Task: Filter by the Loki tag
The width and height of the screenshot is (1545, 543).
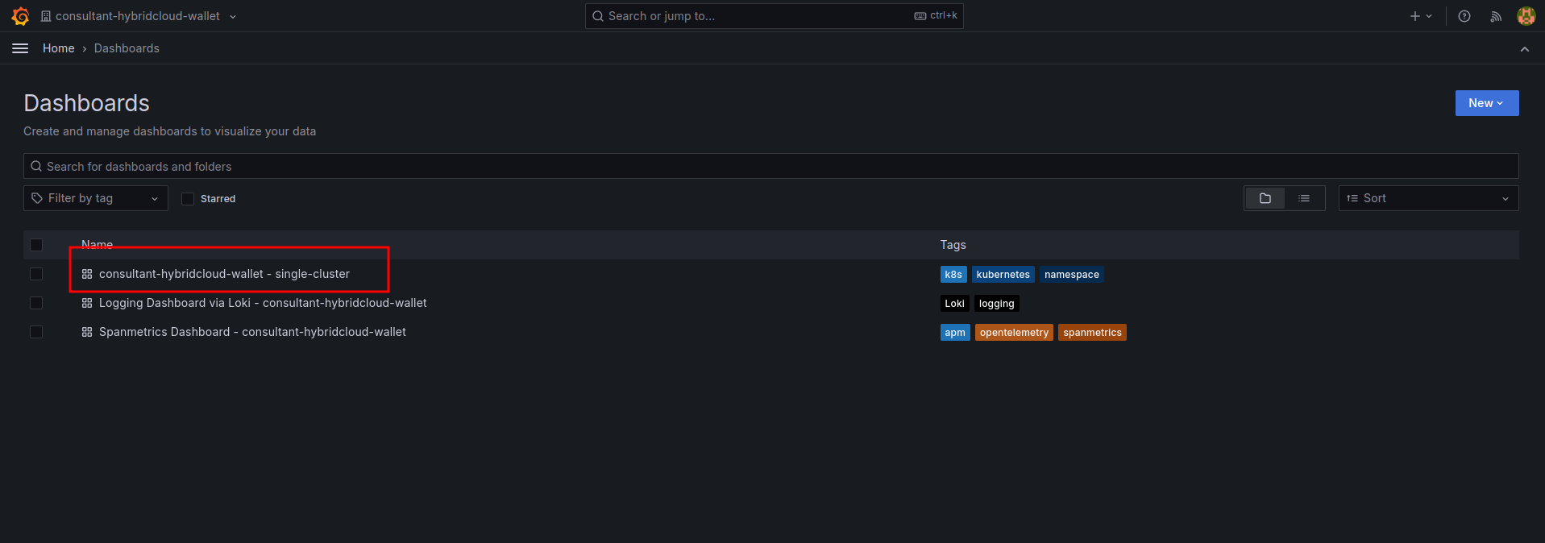Action: pos(954,304)
